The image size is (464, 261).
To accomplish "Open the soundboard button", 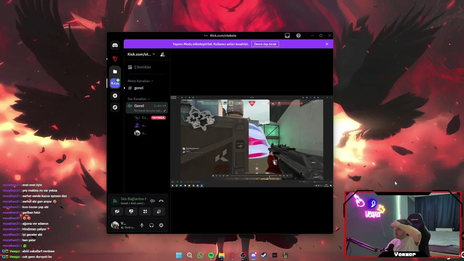I will pos(159,211).
